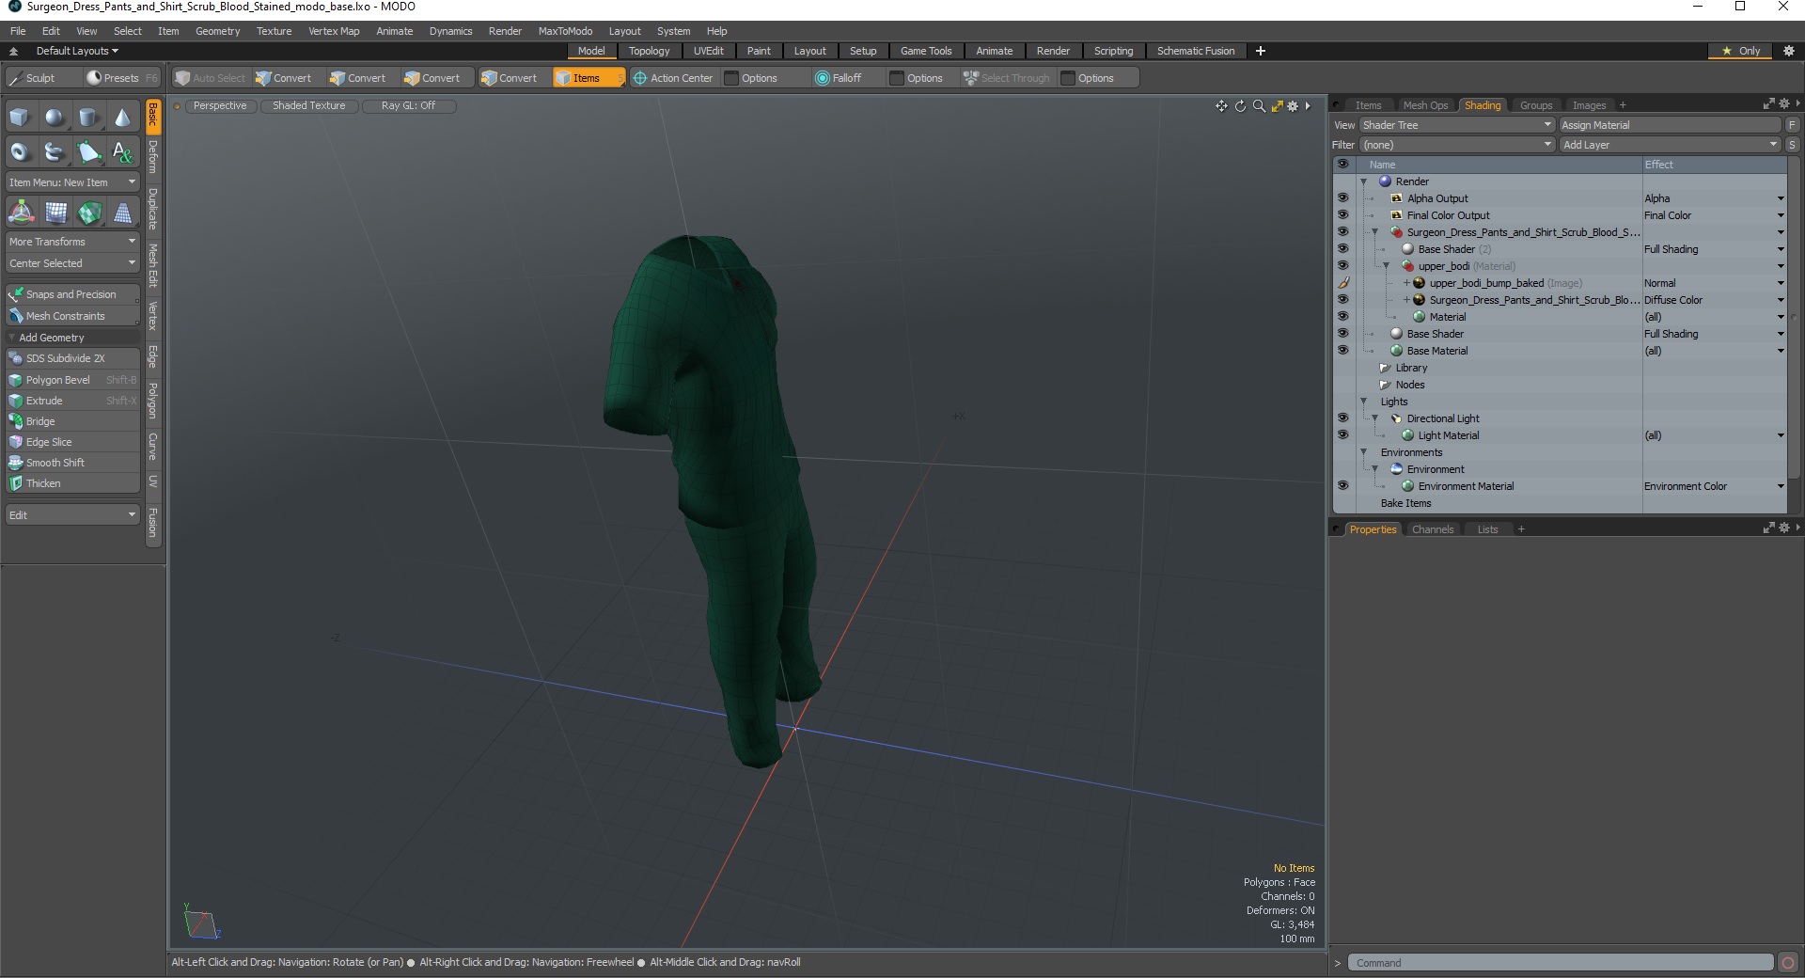The height and width of the screenshot is (978, 1805).
Task: Select the Library tree item
Action: pos(1411,368)
